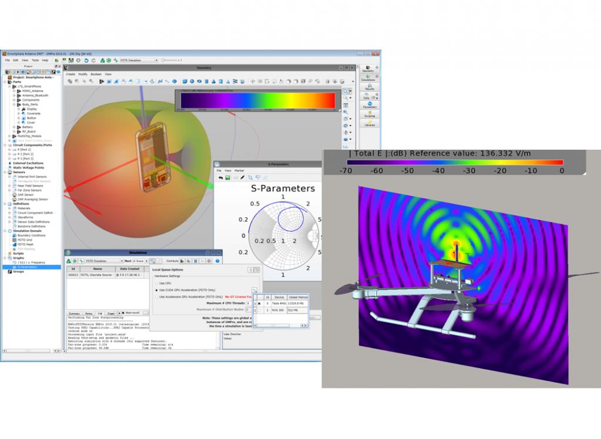Open the Tools menu

[35, 60]
